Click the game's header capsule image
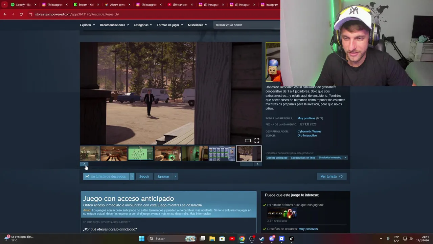This screenshot has width=433, height=244. 273,62
